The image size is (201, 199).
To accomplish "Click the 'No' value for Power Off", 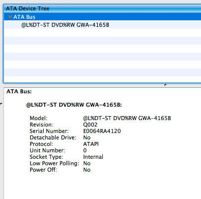I will pyautogui.click(x=87, y=170).
